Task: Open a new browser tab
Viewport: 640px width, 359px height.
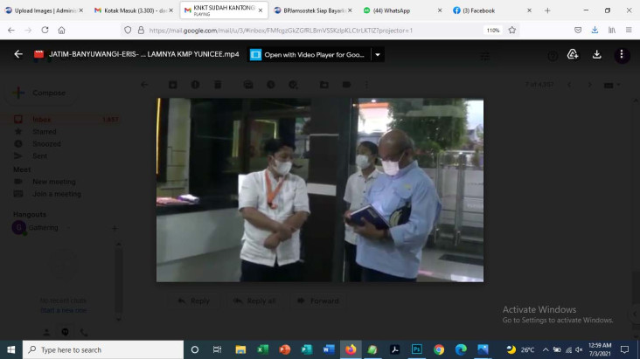Action: click(547, 10)
